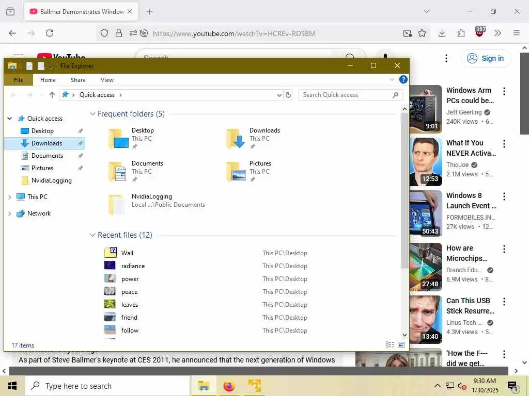Click the File Explorer help question icon
The height and width of the screenshot is (396, 529).
(403, 79)
